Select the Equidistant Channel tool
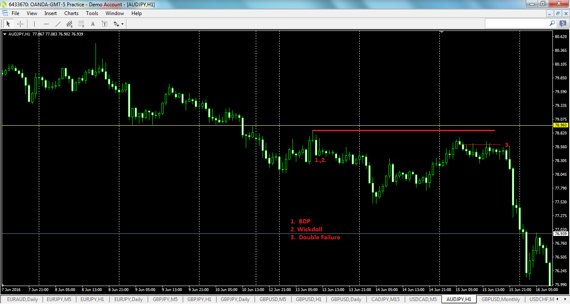The image size is (570, 304). (x=69, y=23)
